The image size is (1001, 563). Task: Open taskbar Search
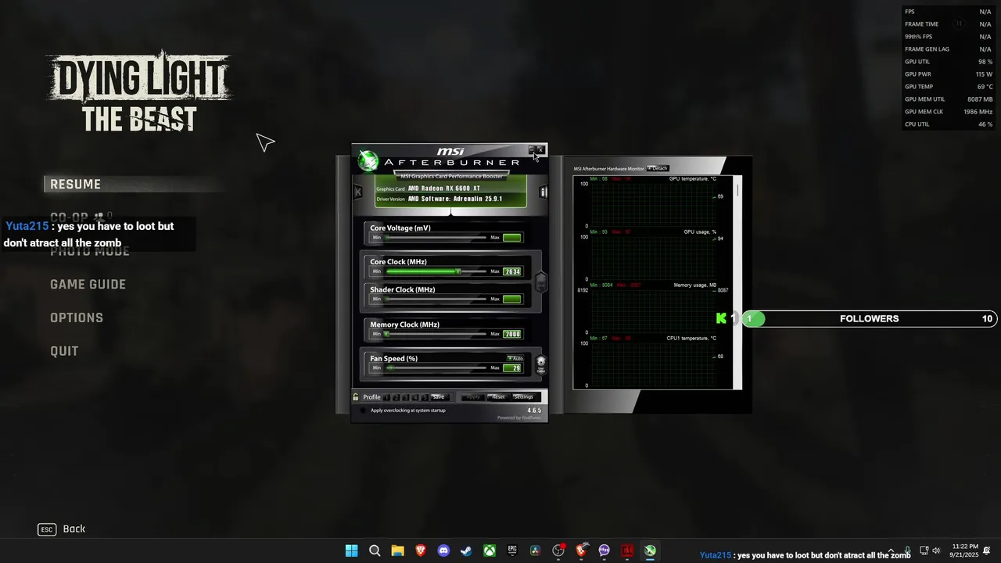coord(375,550)
